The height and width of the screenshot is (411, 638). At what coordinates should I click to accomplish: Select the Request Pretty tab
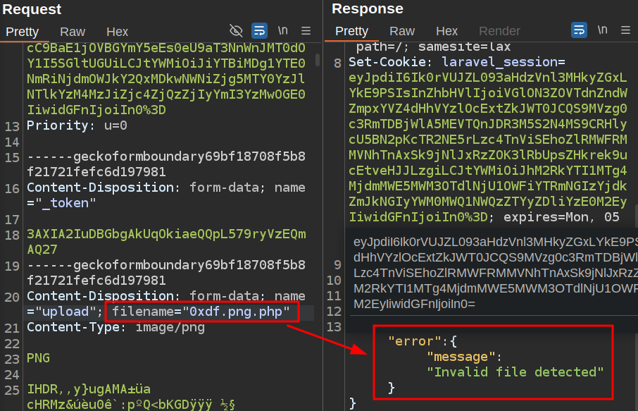click(23, 32)
